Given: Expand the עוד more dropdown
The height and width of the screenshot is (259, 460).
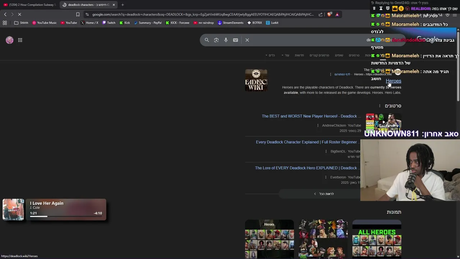Looking at the screenshot, I should pyautogui.click(x=286, y=55).
